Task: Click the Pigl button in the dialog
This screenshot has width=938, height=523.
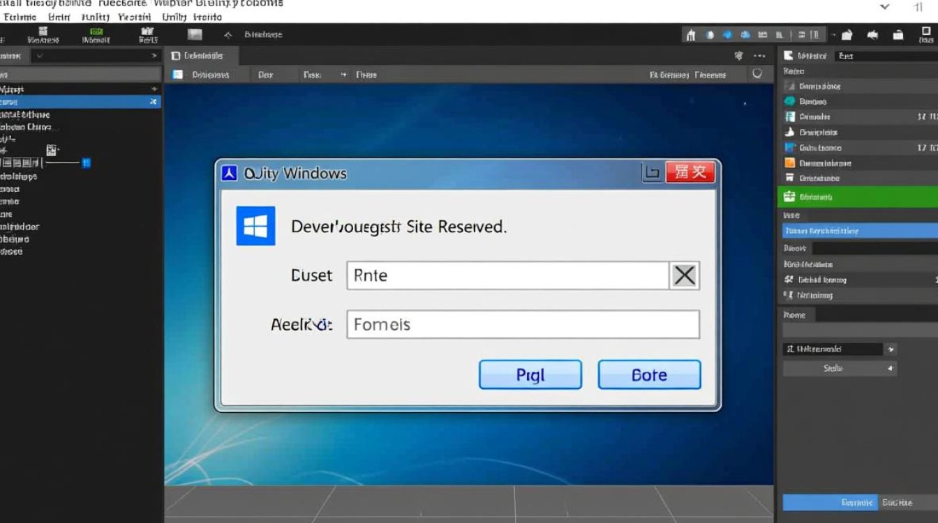Action: pyautogui.click(x=530, y=374)
